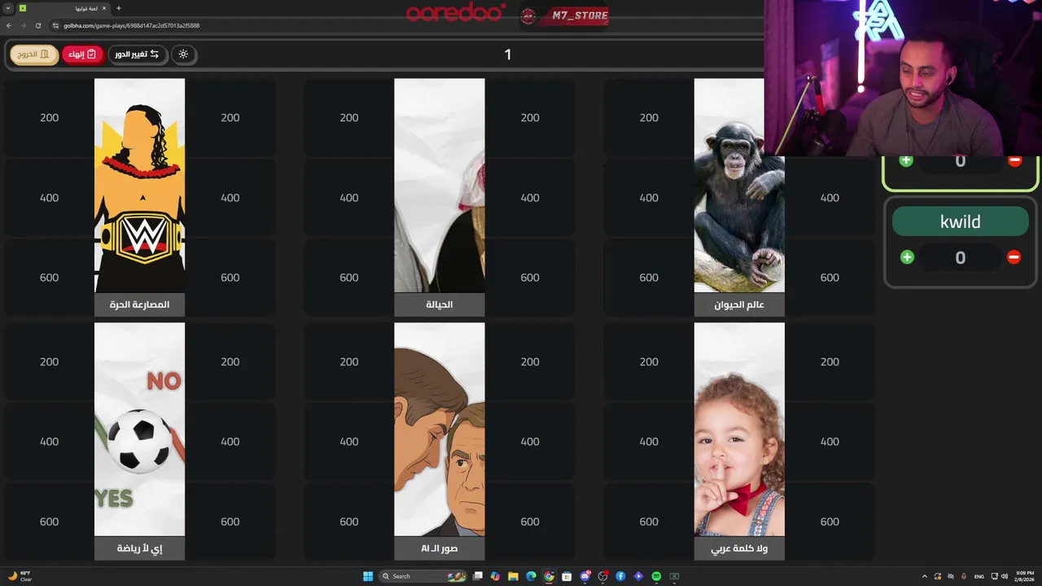Close the لعبة قولبها browser tab
This screenshot has height=586, width=1042.
[x=105, y=8]
